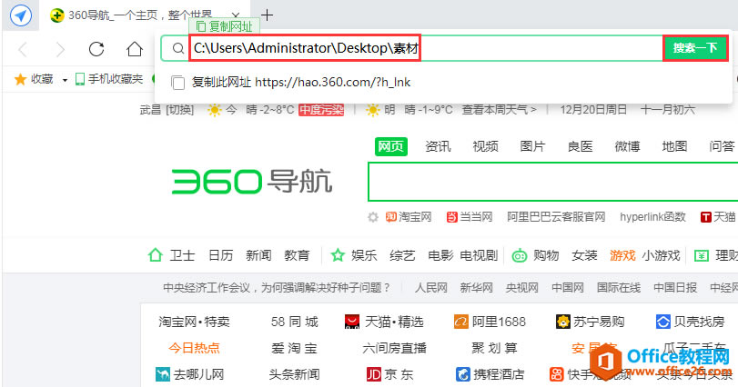This screenshot has height=387, width=738.
Task: Open 卫士 category with home icon
Action: click(x=171, y=255)
